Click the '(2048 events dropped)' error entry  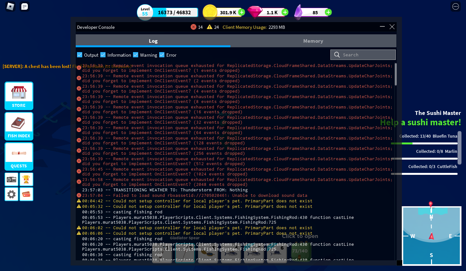click(x=237, y=182)
